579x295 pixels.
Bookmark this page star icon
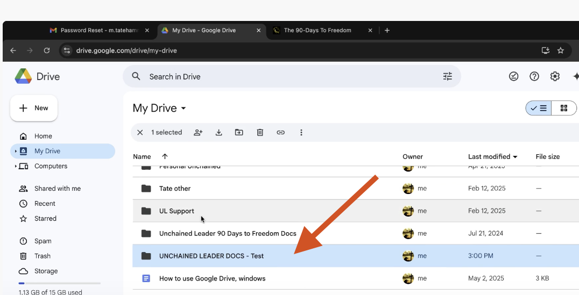tap(561, 51)
